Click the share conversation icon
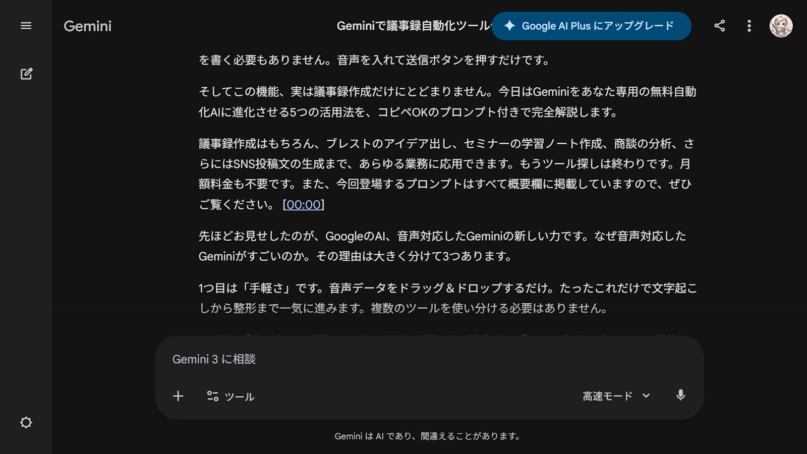 (720, 26)
